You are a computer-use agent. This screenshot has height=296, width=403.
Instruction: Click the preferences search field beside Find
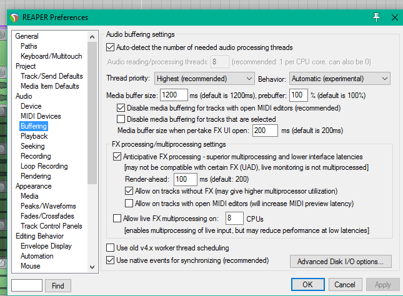[x=27, y=285]
